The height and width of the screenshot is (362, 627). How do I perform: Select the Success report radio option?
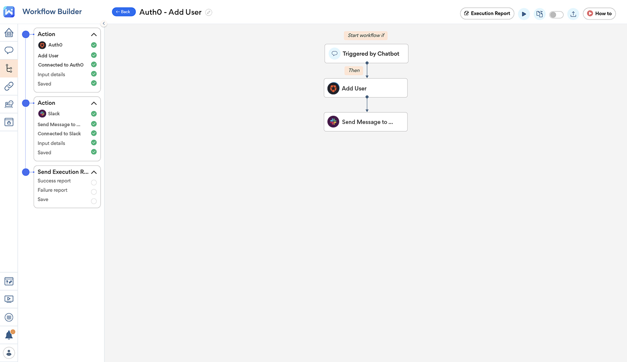coord(94,182)
